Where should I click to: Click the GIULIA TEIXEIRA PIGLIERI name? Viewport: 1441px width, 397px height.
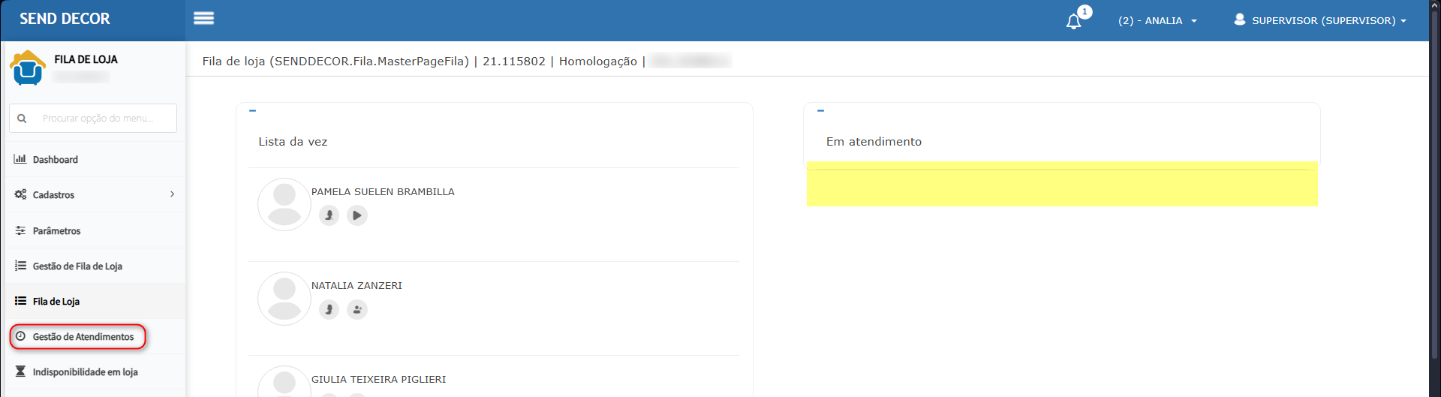click(x=378, y=379)
